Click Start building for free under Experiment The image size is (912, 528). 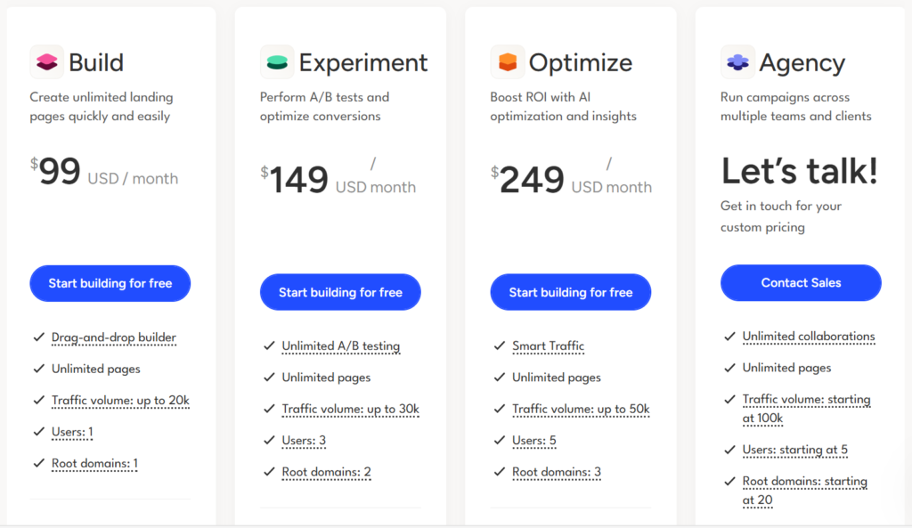click(x=340, y=291)
